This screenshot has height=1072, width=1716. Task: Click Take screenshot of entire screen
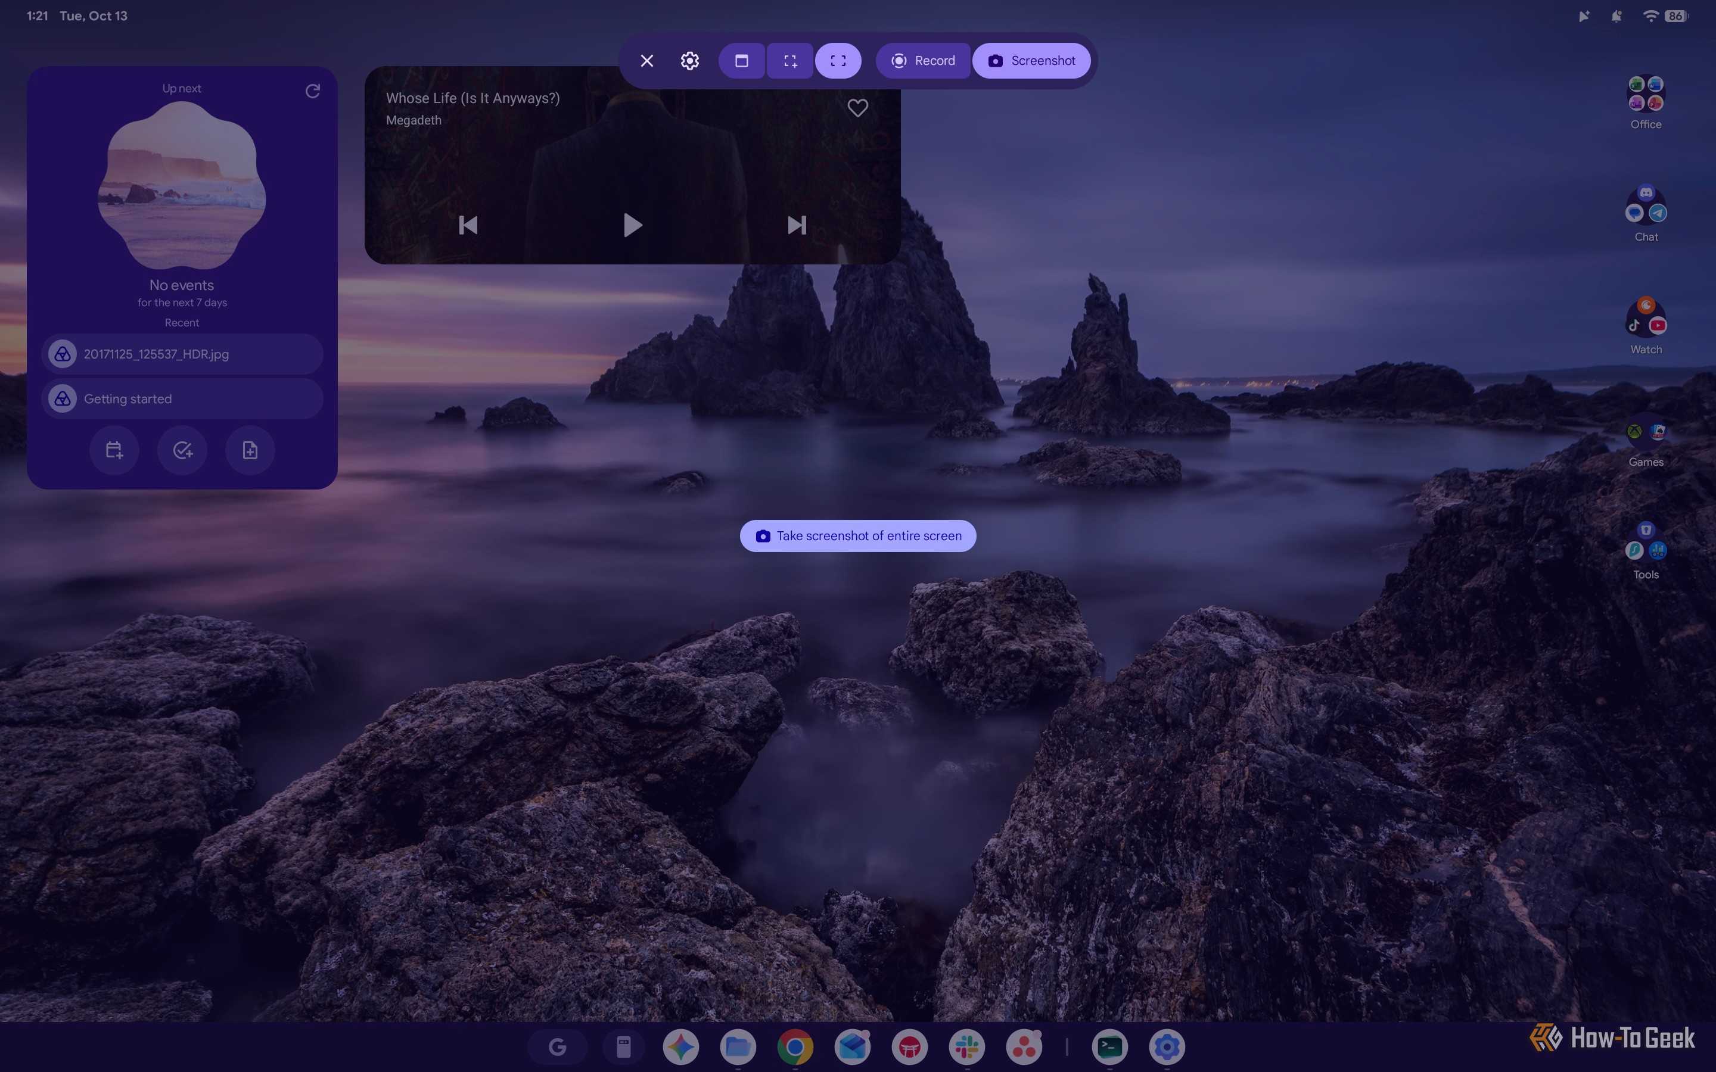click(858, 536)
